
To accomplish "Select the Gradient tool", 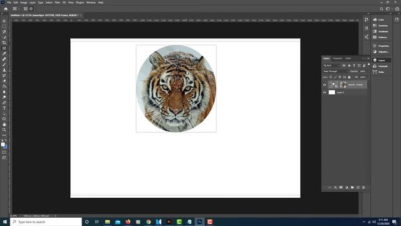I will 4,86.
